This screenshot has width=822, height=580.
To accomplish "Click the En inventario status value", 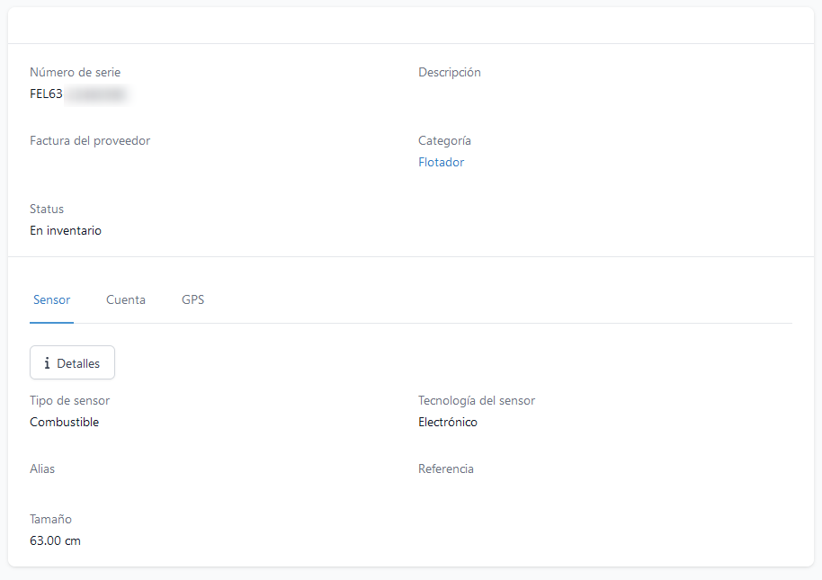I will click(x=66, y=231).
